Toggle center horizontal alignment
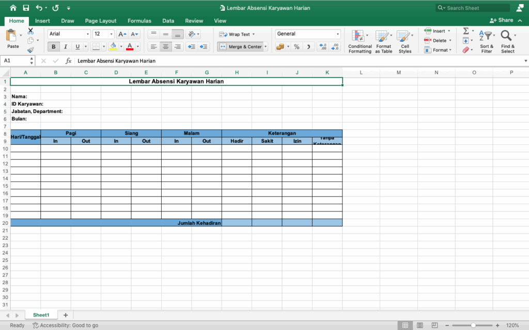 [x=166, y=47]
